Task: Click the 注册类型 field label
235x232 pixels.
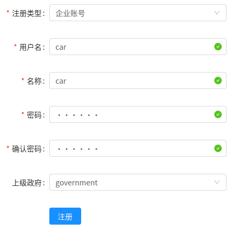Action: pos(27,13)
